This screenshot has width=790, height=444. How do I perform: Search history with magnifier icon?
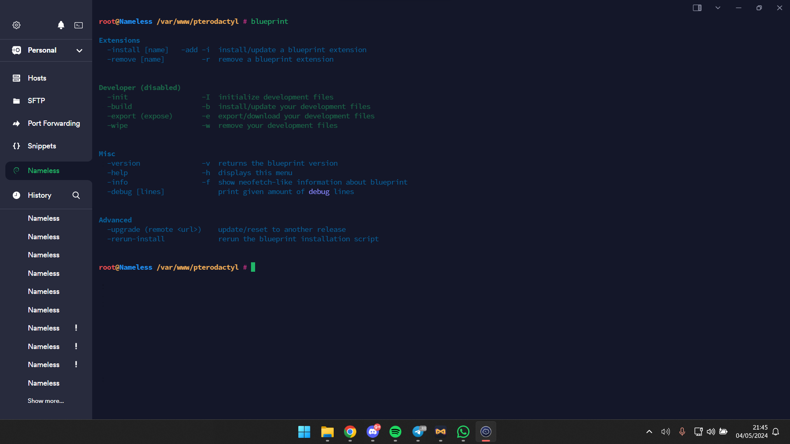point(76,195)
